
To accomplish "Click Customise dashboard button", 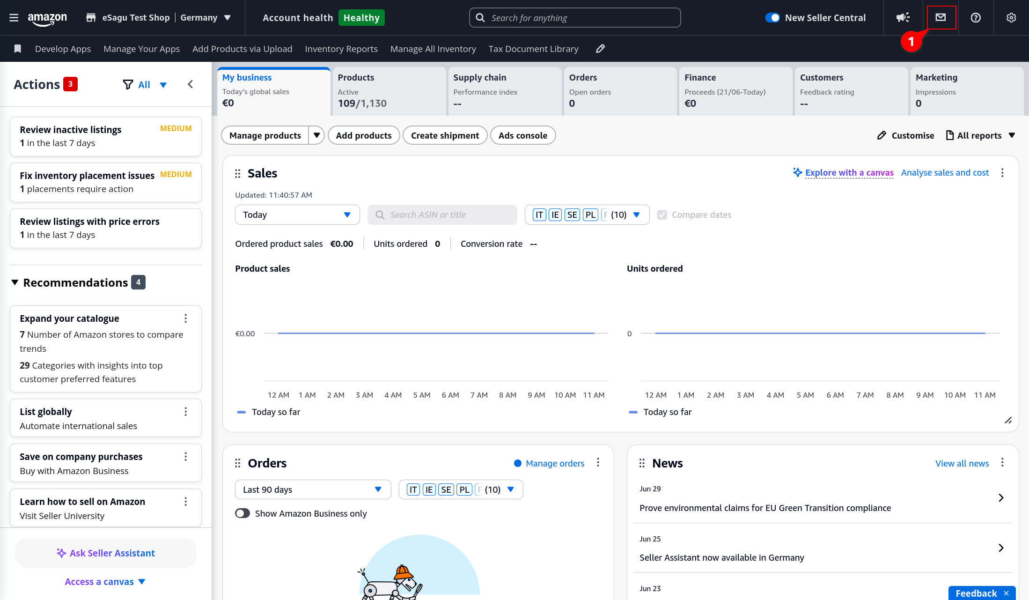I will point(905,135).
